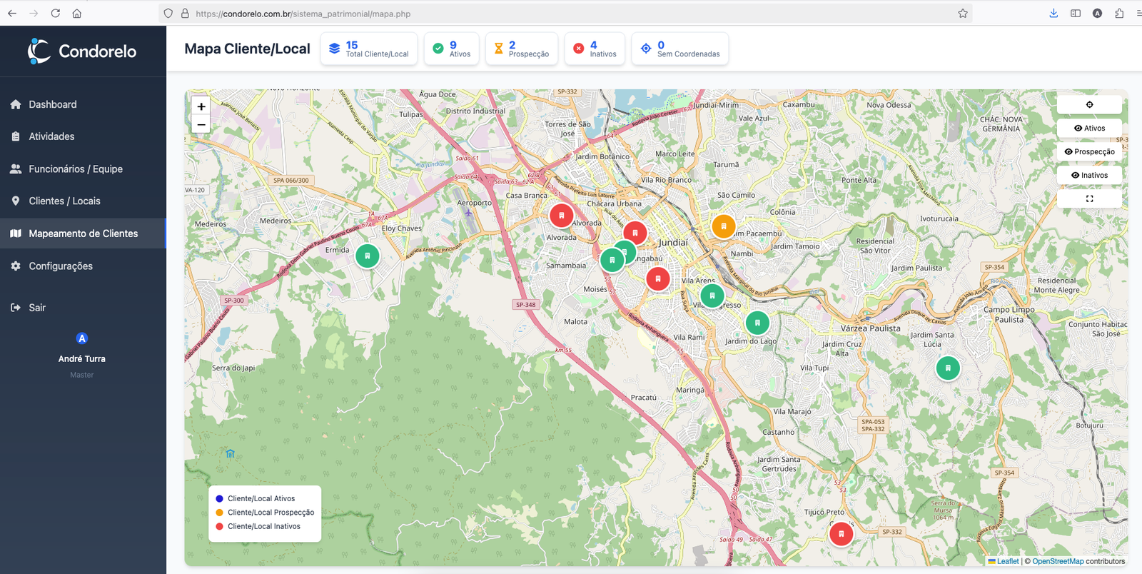This screenshot has height=574, width=1142.
Task: Click the green marker near Ermida
Action: pyautogui.click(x=368, y=256)
